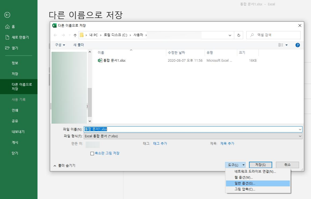Open the 파일 이름 dropdown arrow
The image size is (311, 199).
pos(300,129)
